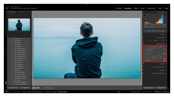Click the Balance slider handle

click(x=160, y=54)
